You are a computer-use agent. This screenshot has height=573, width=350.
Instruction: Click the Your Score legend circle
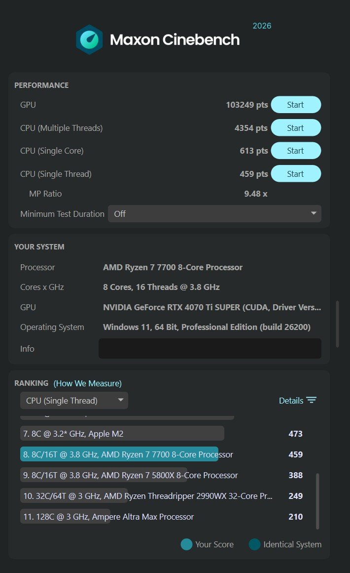[x=186, y=544]
